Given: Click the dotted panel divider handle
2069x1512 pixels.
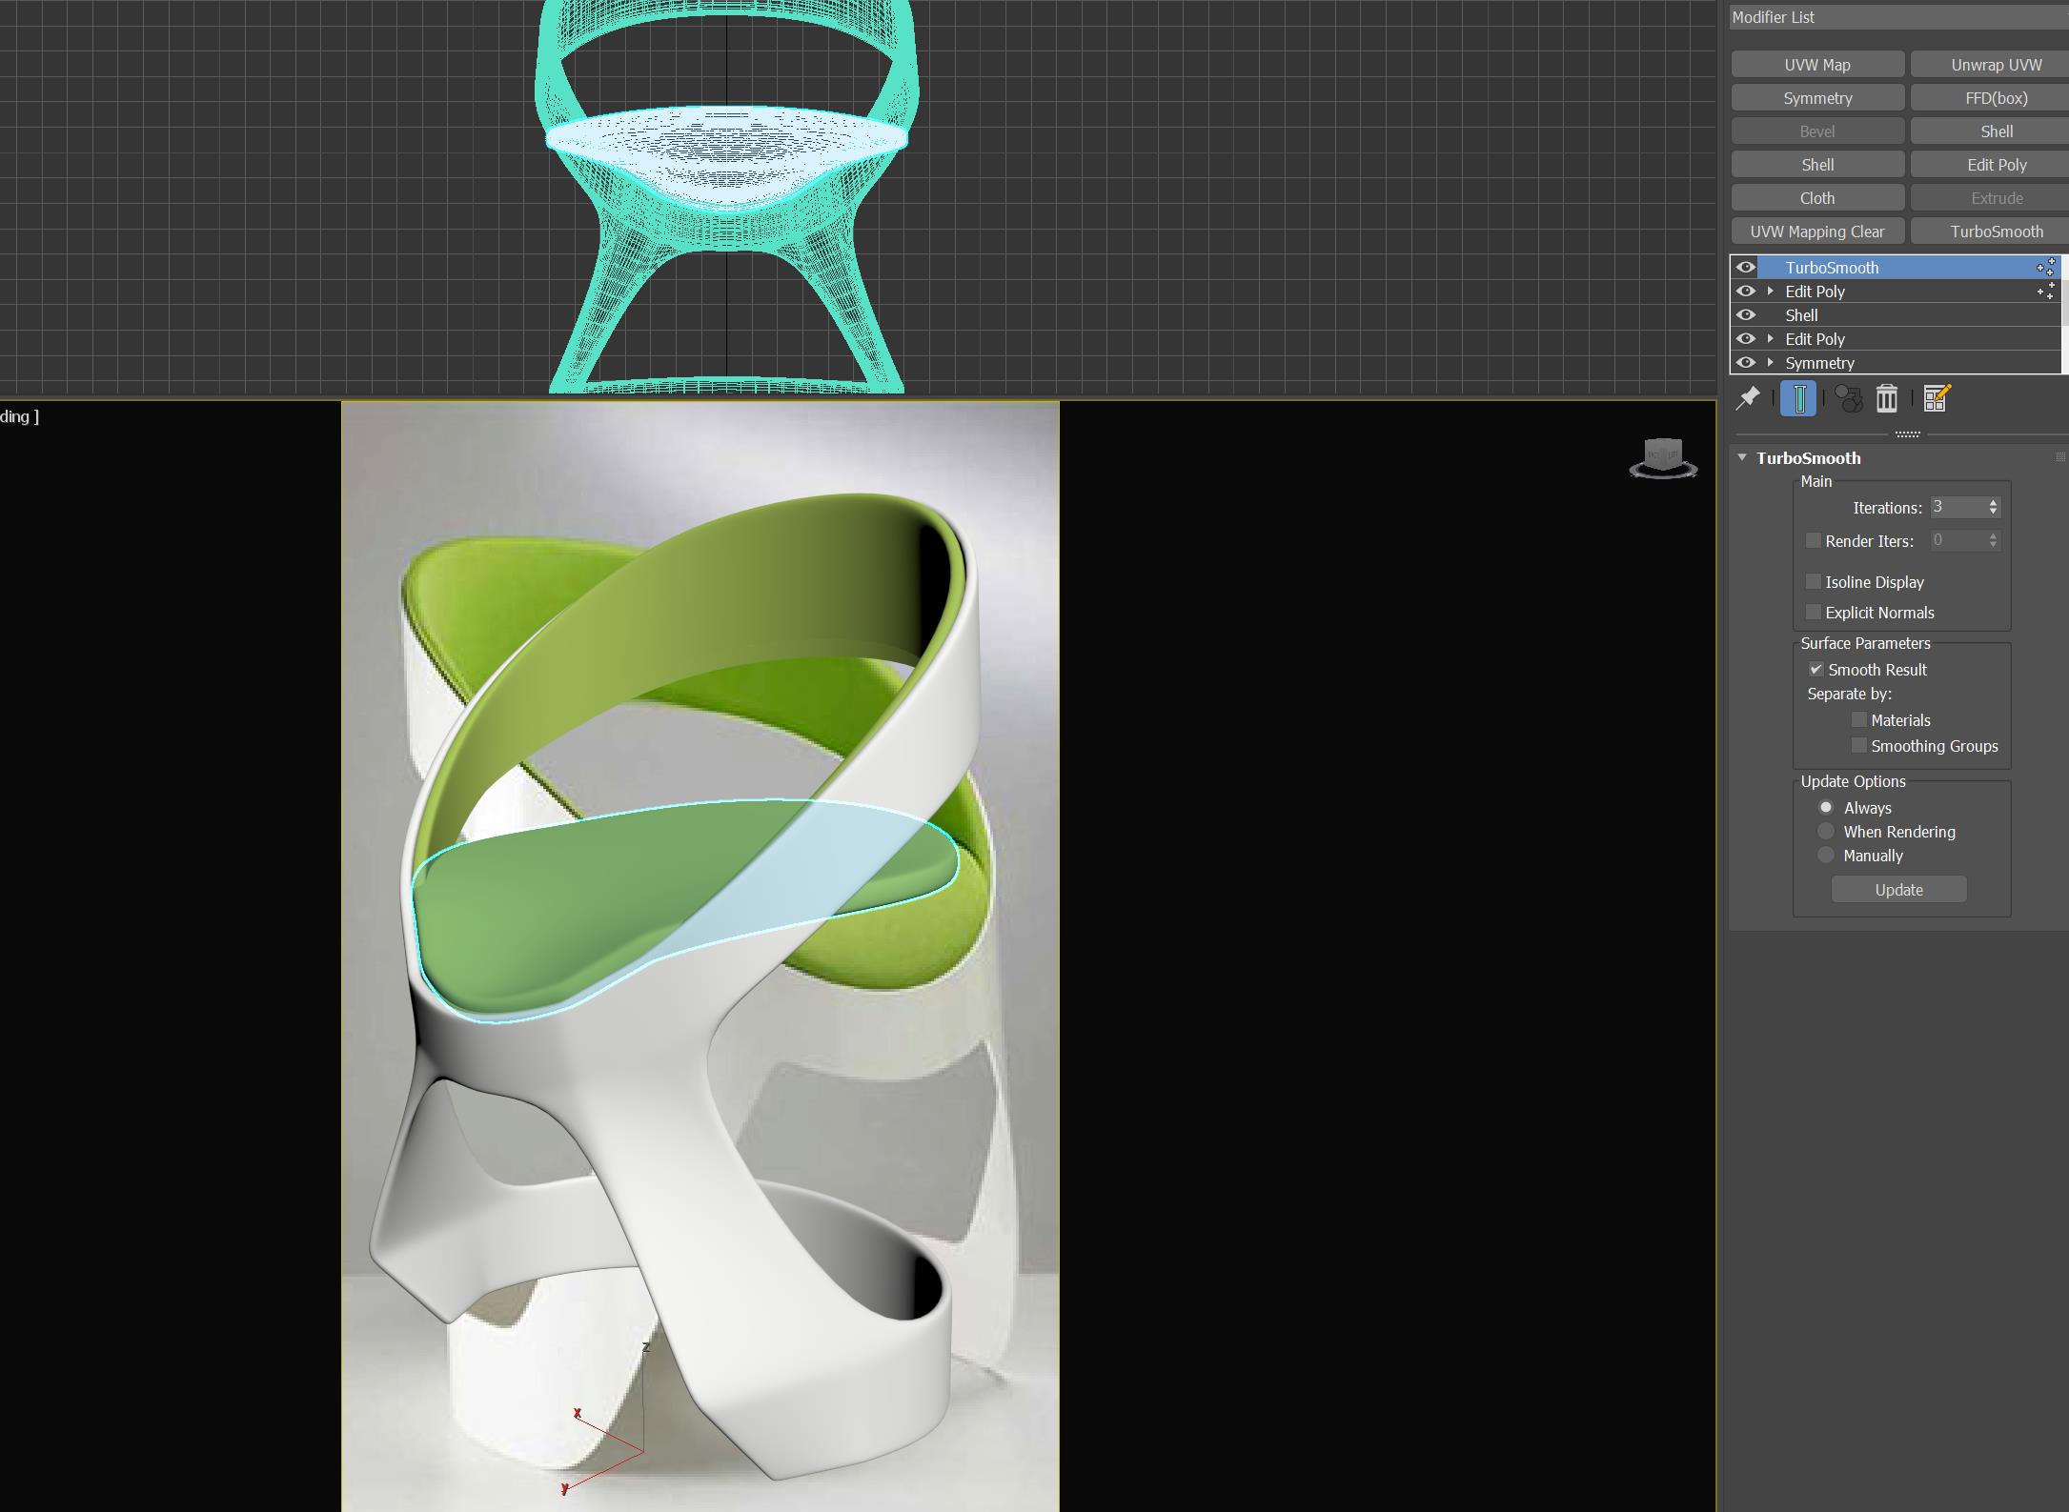Looking at the screenshot, I should pyautogui.click(x=1908, y=434).
